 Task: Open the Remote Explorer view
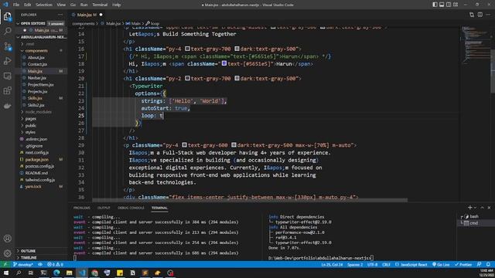point(7,76)
